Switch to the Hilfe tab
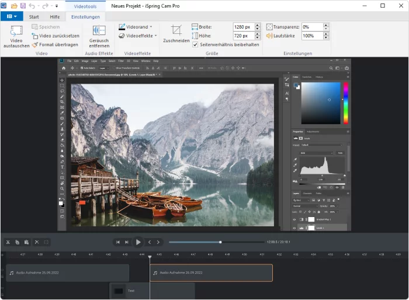409x300 pixels. (55, 17)
